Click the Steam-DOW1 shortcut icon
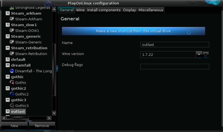Screen dimensions: 223x132 pos(12,31)
